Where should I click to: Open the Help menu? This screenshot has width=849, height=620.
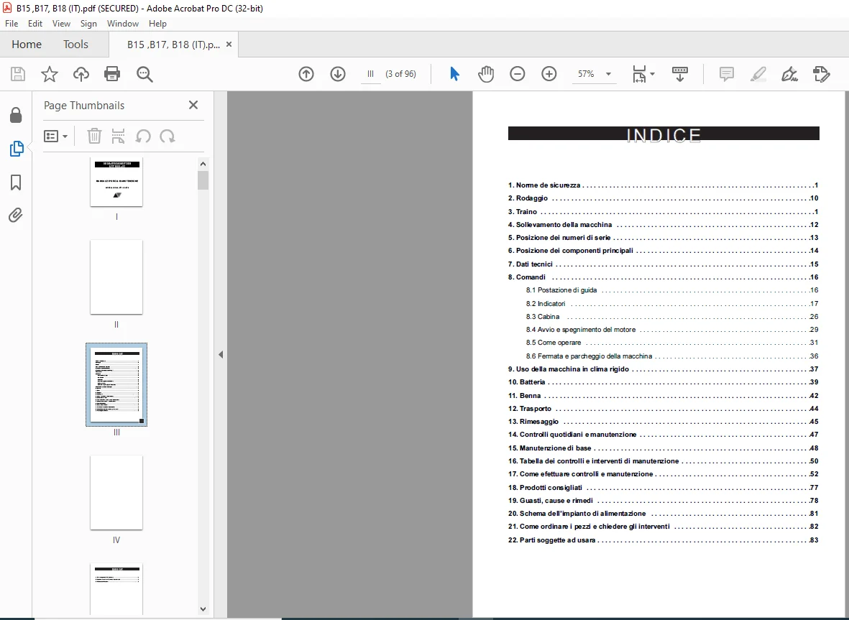pyautogui.click(x=157, y=24)
